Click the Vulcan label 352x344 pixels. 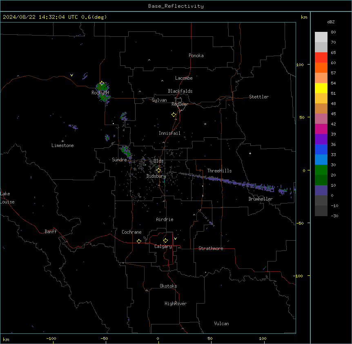tap(221, 324)
